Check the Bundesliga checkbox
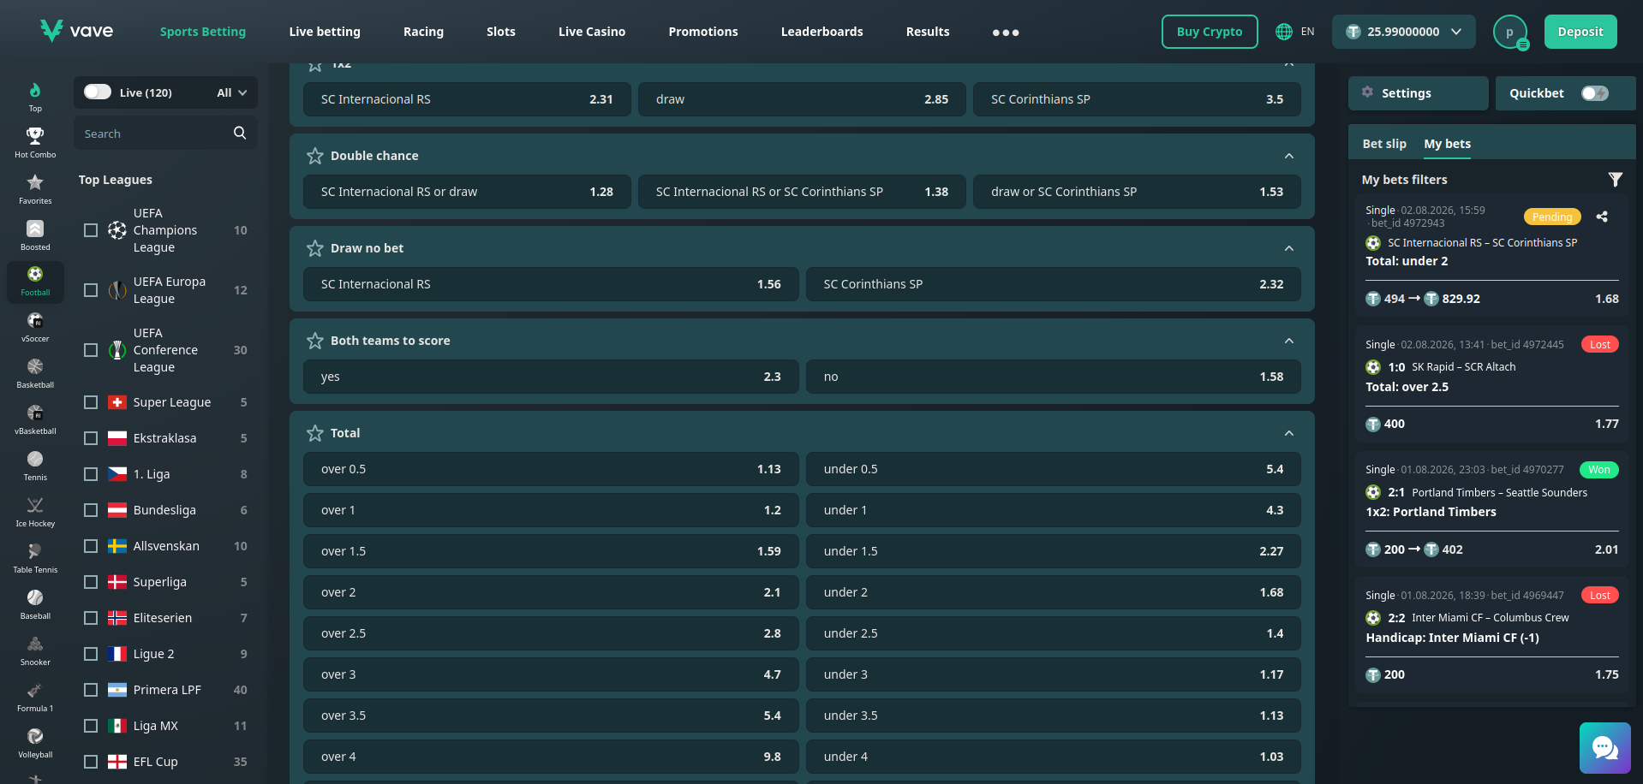1643x784 pixels. point(91,510)
